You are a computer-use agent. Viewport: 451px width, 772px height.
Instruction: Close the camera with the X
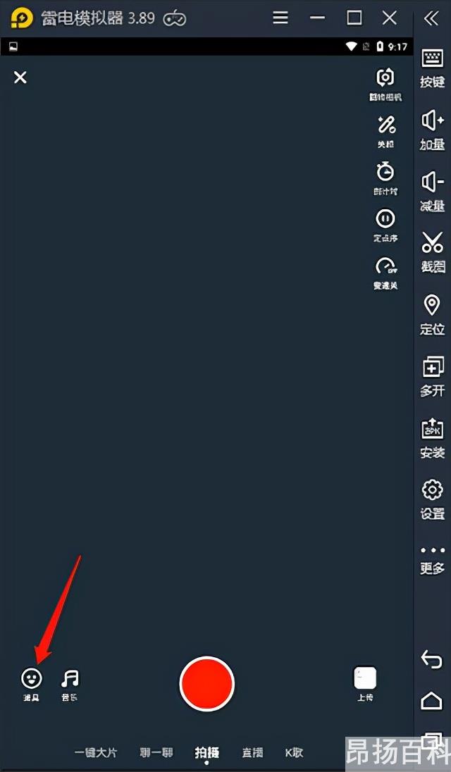point(20,77)
